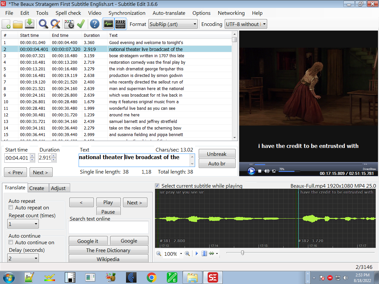Open the waveform zoom 100% dropdown
The image size is (379, 284).
click(x=181, y=253)
